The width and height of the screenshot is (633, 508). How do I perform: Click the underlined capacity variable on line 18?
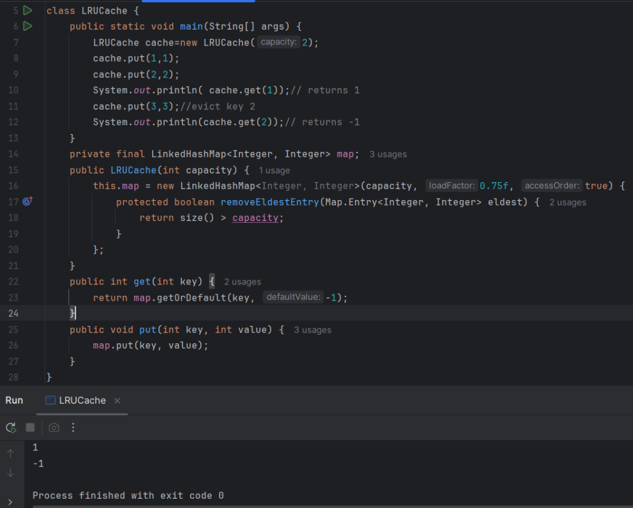coord(255,218)
